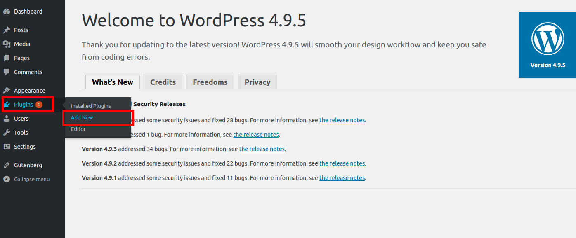Image resolution: width=576 pixels, height=238 pixels.
Task: Switch to the Freedoms tab
Action: click(x=210, y=82)
